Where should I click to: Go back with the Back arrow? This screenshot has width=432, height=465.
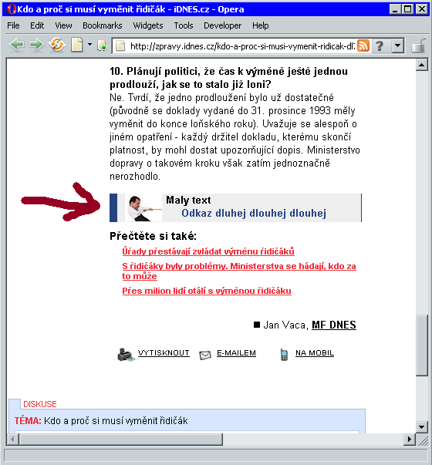[16, 45]
